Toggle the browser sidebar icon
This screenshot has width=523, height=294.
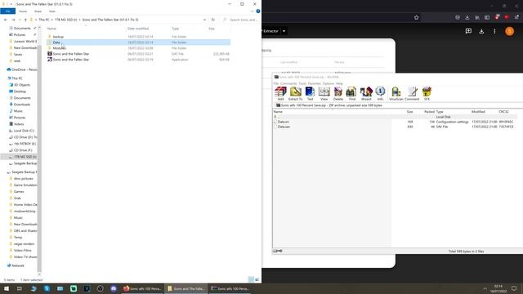[x=487, y=17]
